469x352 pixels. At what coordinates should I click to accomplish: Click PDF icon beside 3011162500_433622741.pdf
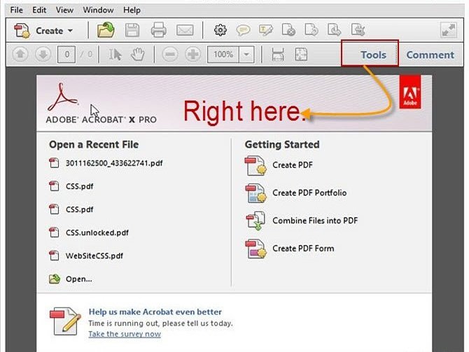54,163
